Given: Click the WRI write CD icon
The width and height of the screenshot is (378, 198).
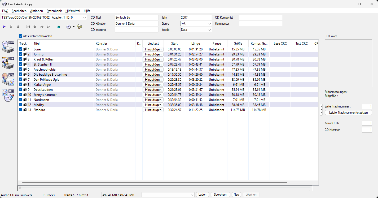Looking at the screenshot, I should (x=8, y=95).
